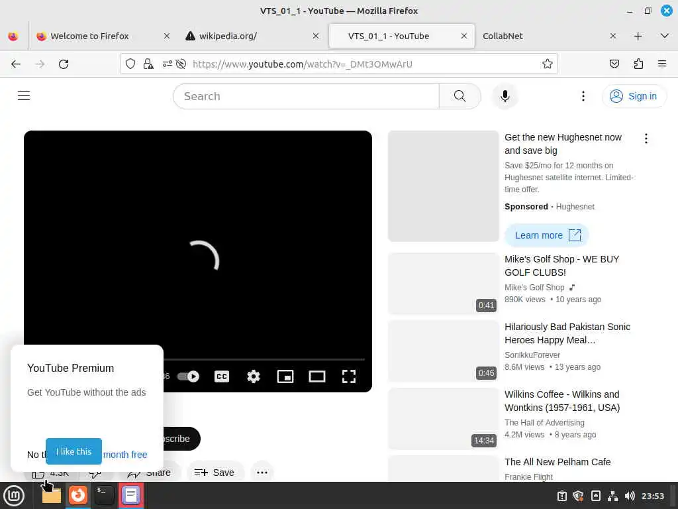
Task: Switch to wikipedia.org tab
Action: click(228, 36)
